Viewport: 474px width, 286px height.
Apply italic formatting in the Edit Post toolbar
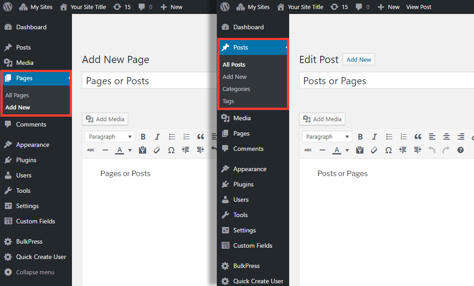(375, 136)
